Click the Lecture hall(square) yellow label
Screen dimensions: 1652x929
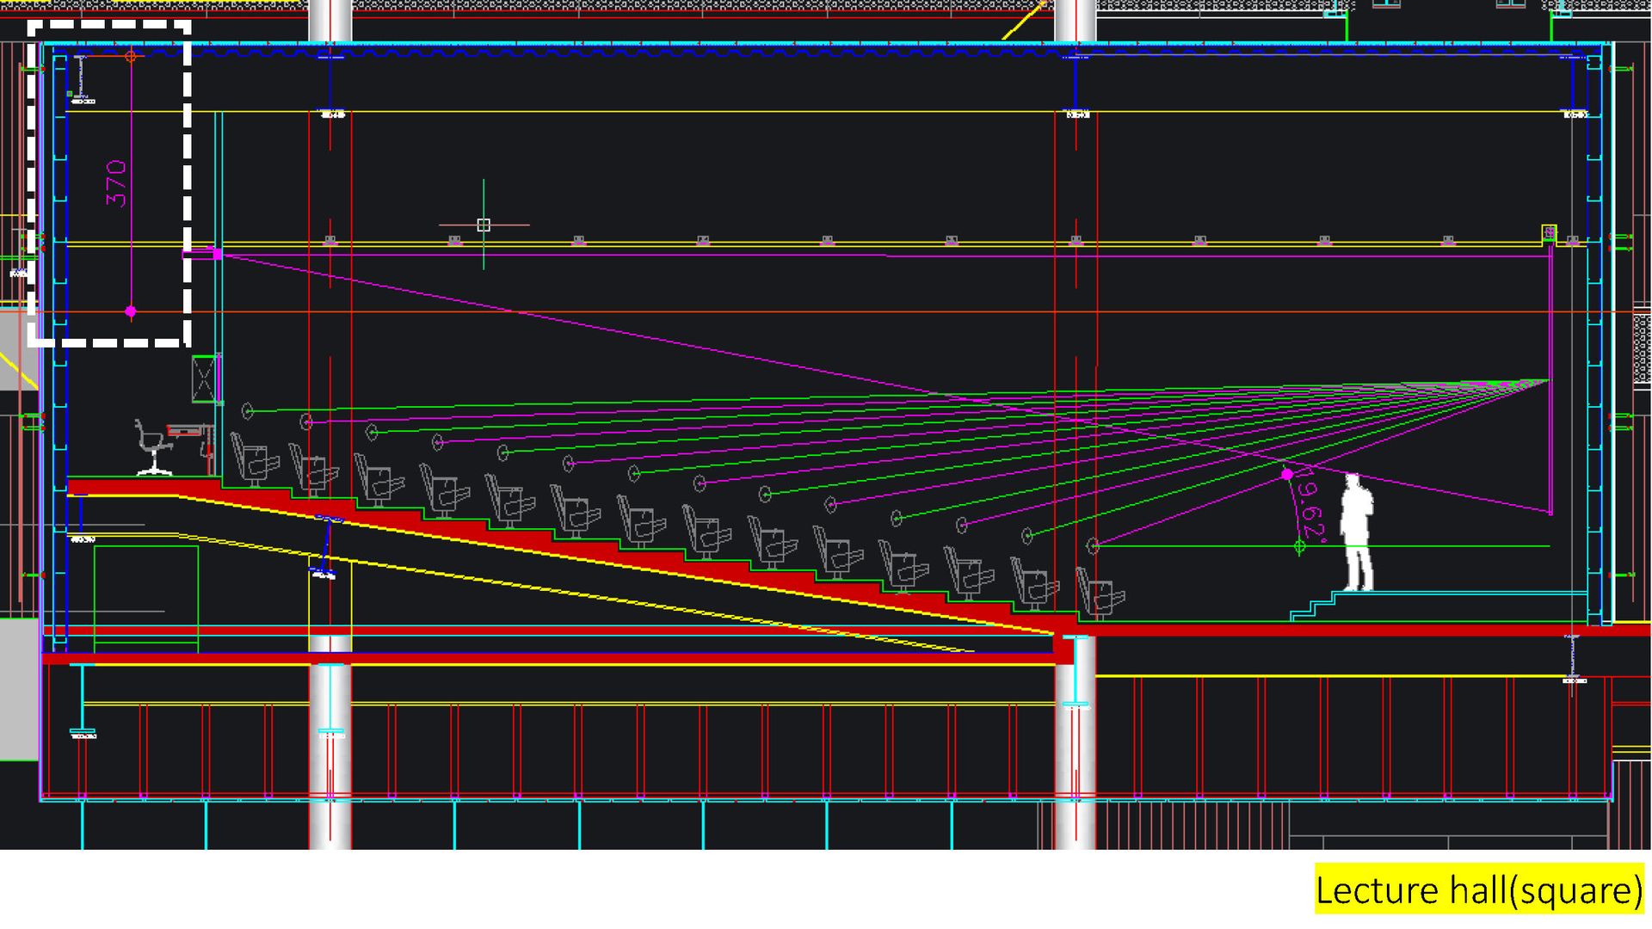coord(1479,890)
